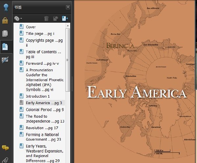
Task: Jump to Introduction 1 bookmark
Action: coord(38,96)
